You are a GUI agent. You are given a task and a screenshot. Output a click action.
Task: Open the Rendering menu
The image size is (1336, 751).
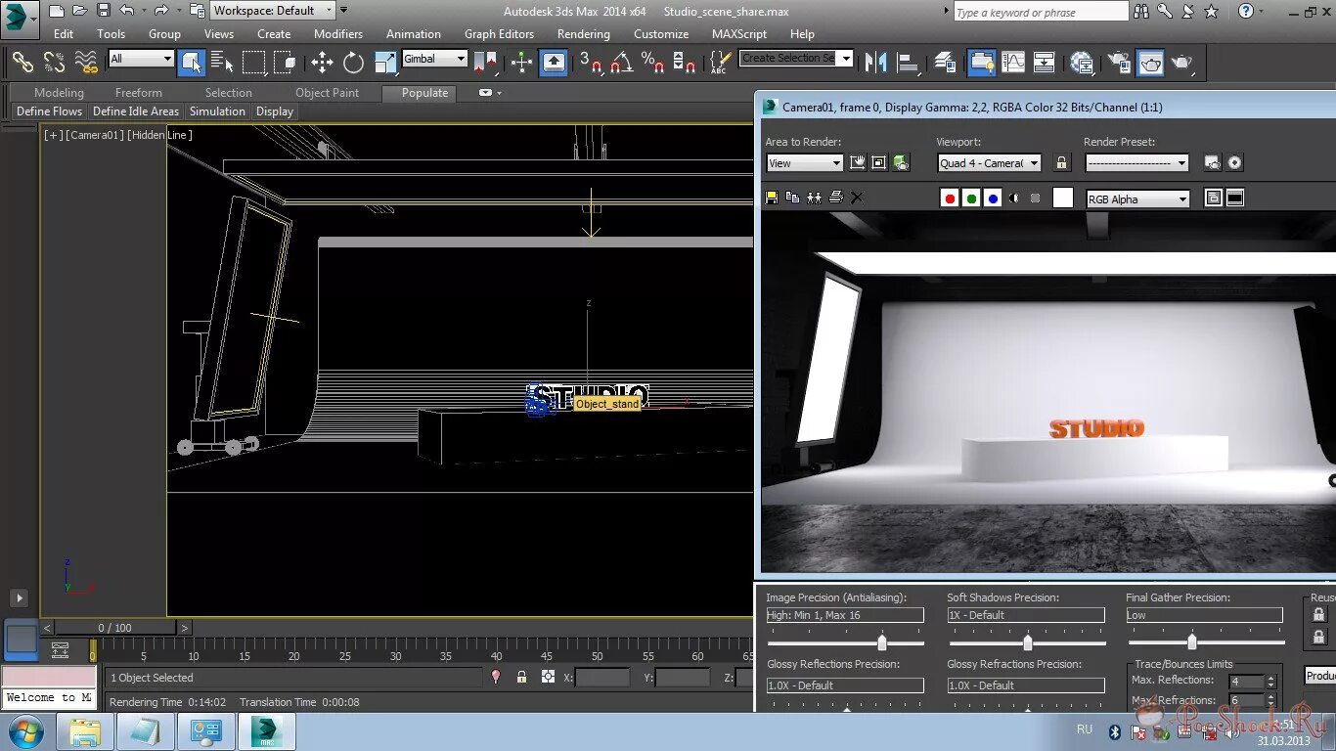click(x=583, y=33)
